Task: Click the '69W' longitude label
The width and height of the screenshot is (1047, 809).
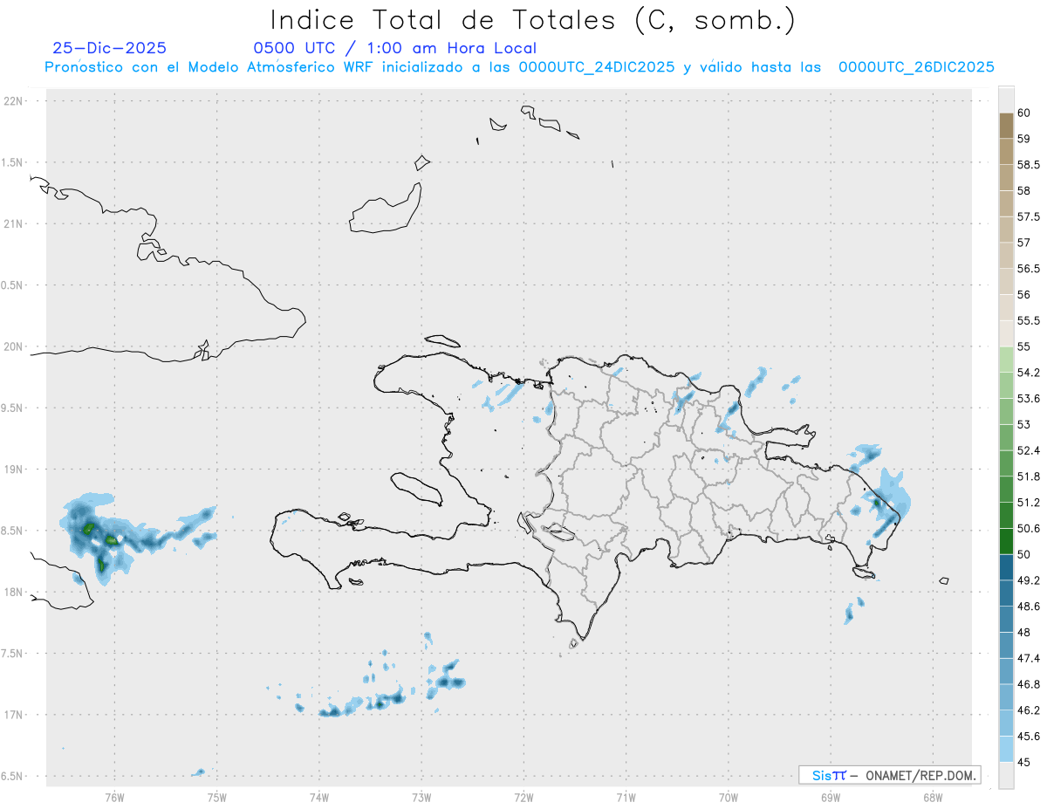Action: [x=831, y=797]
